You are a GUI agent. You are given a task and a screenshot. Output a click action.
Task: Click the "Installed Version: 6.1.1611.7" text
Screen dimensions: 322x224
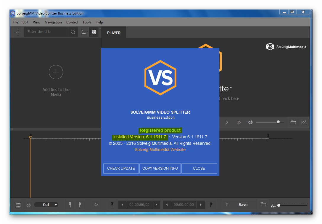[140, 137]
